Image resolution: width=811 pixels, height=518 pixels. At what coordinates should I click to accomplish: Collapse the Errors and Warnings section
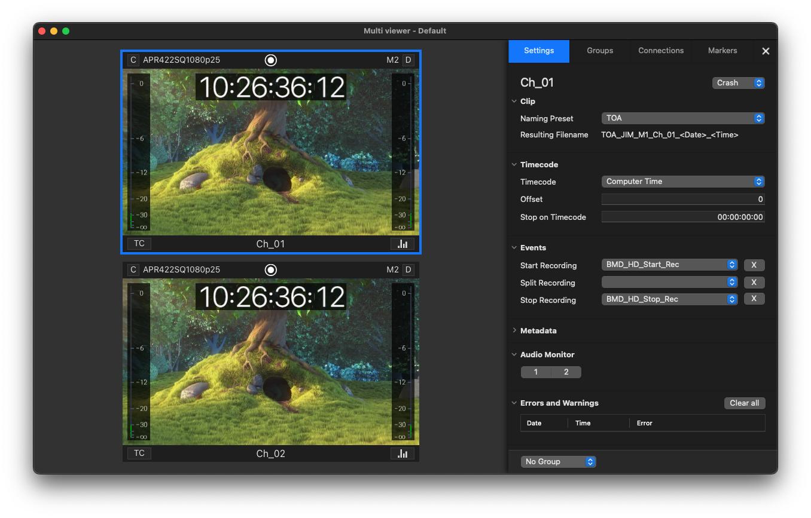pyautogui.click(x=514, y=403)
